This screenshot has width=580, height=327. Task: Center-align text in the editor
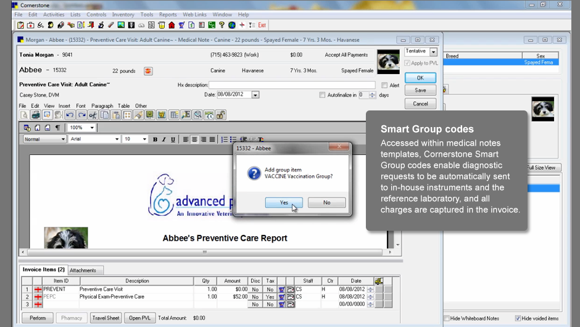tap(194, 139)
